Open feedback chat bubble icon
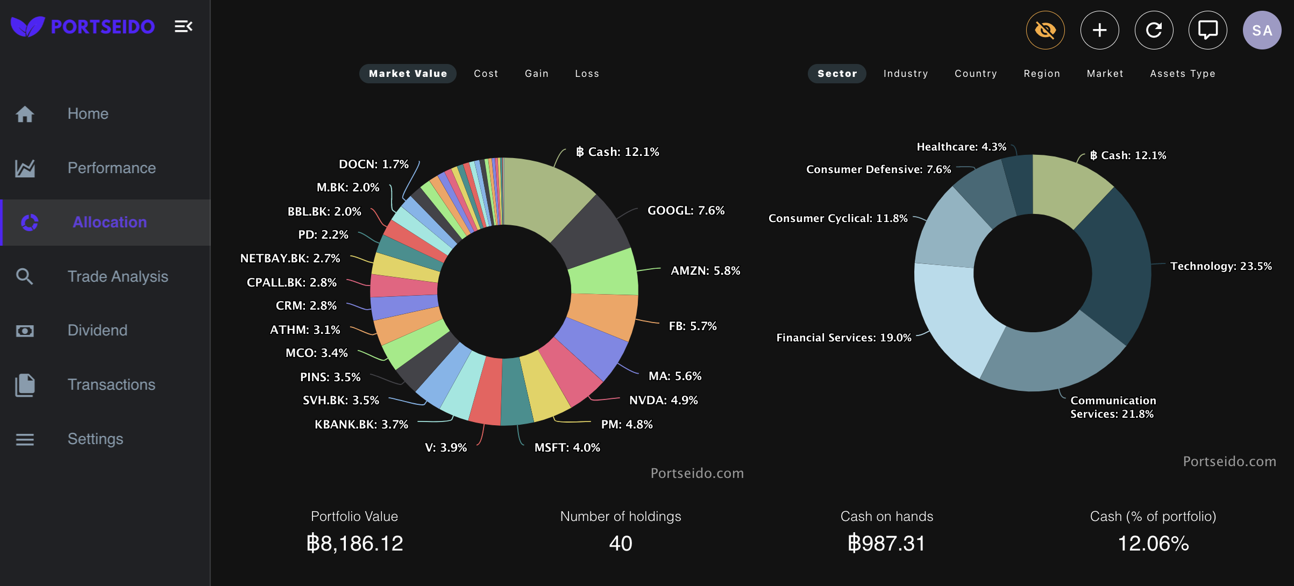This screenshot has width=1294, height=586. click(1207, 30)
